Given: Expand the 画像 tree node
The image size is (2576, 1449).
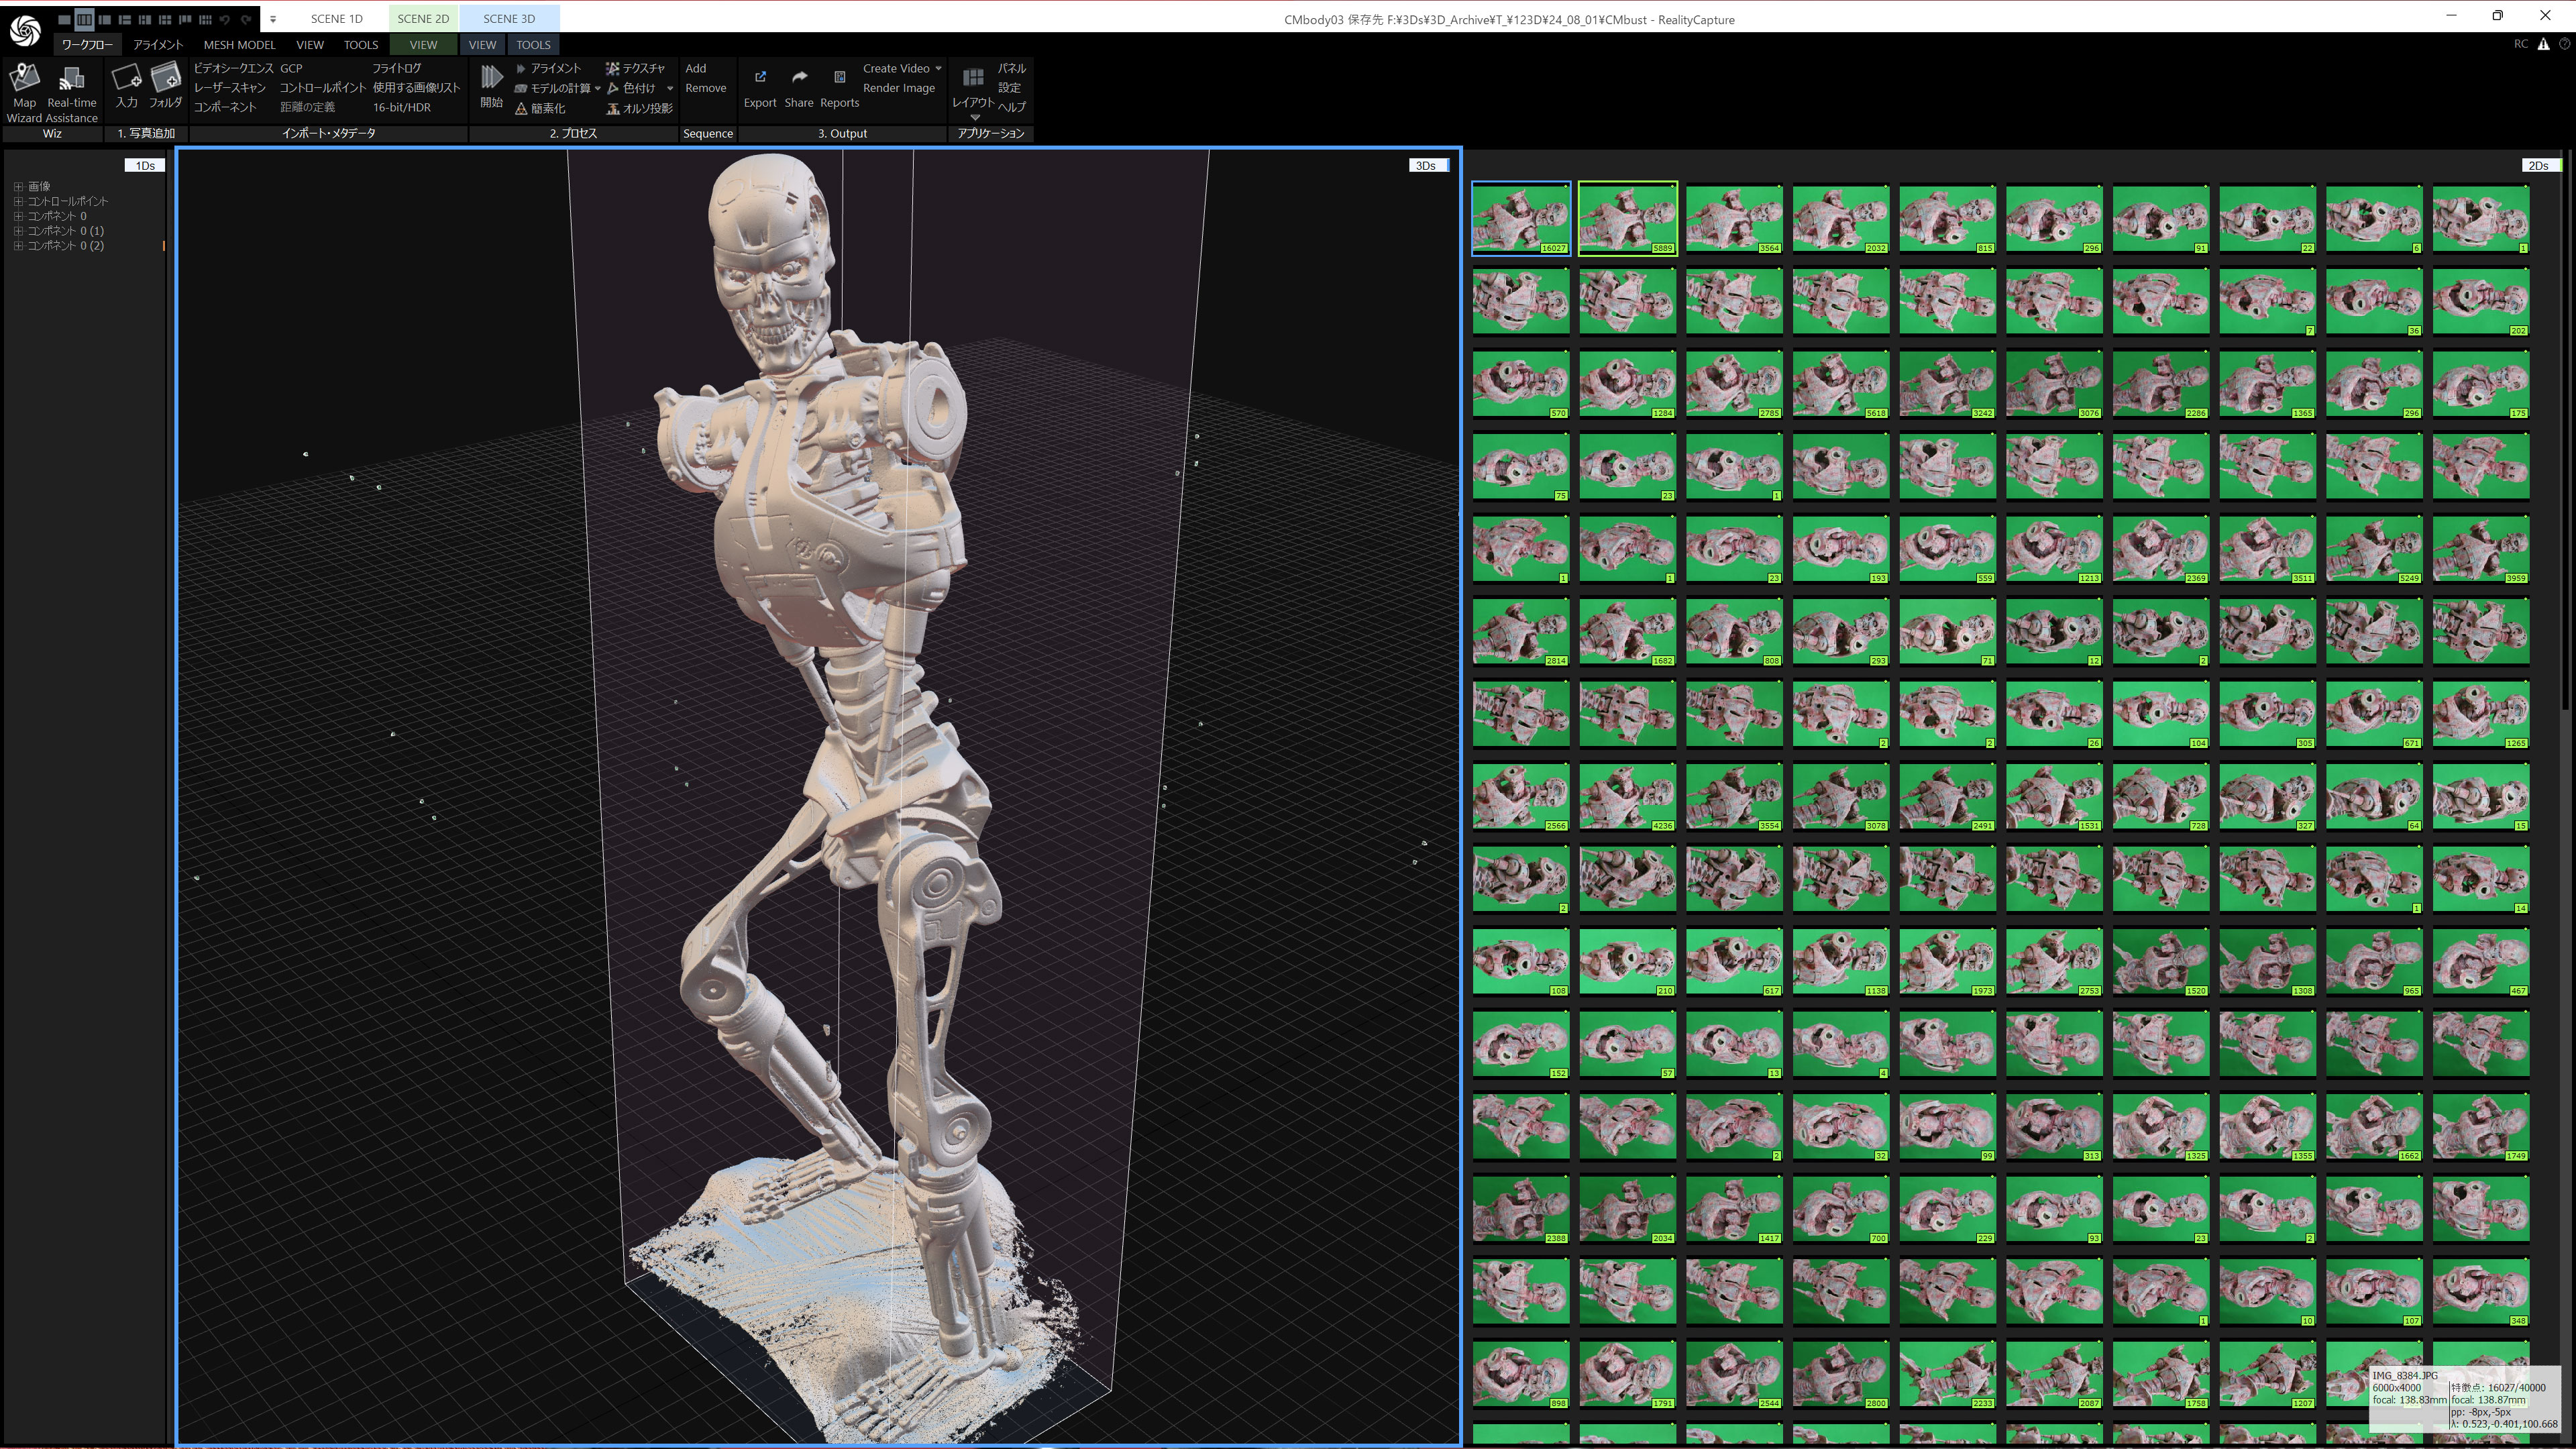Looking at the screenshot, I should tap(18, 186).
